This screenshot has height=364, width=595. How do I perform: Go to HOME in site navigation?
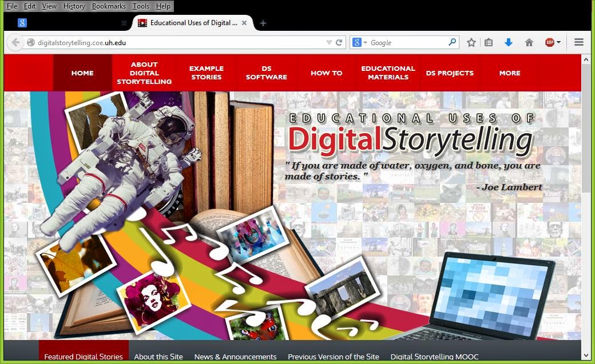click(82, 73)
